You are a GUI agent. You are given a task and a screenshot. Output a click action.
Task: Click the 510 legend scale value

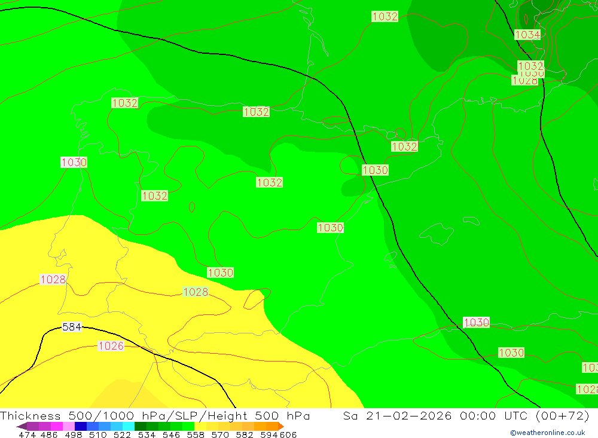[97, 434]
